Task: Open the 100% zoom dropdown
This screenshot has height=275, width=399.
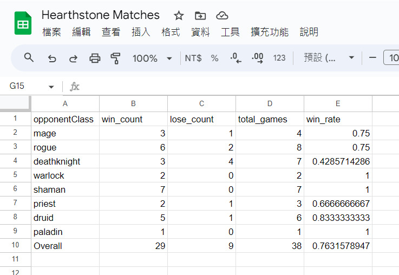Action: (x=152, y=58)
